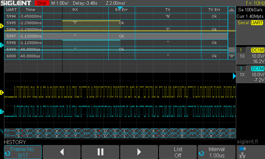Select decode row 5999
This screenshot has width=265, height=159.
point(116,49)
